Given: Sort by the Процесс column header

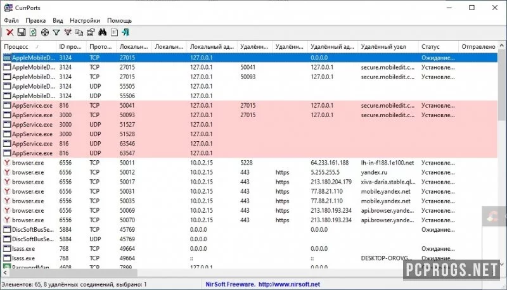Looking at the screenshot, I should coord(29,46).
